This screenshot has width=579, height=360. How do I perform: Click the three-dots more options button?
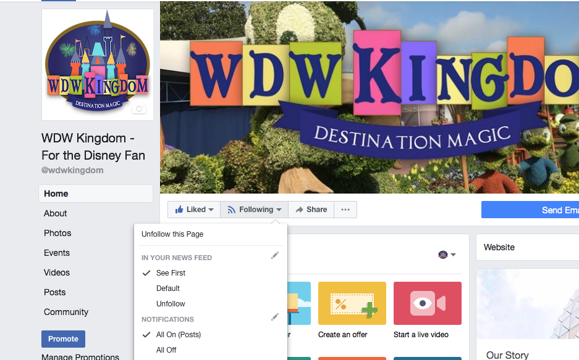point(345,210)
